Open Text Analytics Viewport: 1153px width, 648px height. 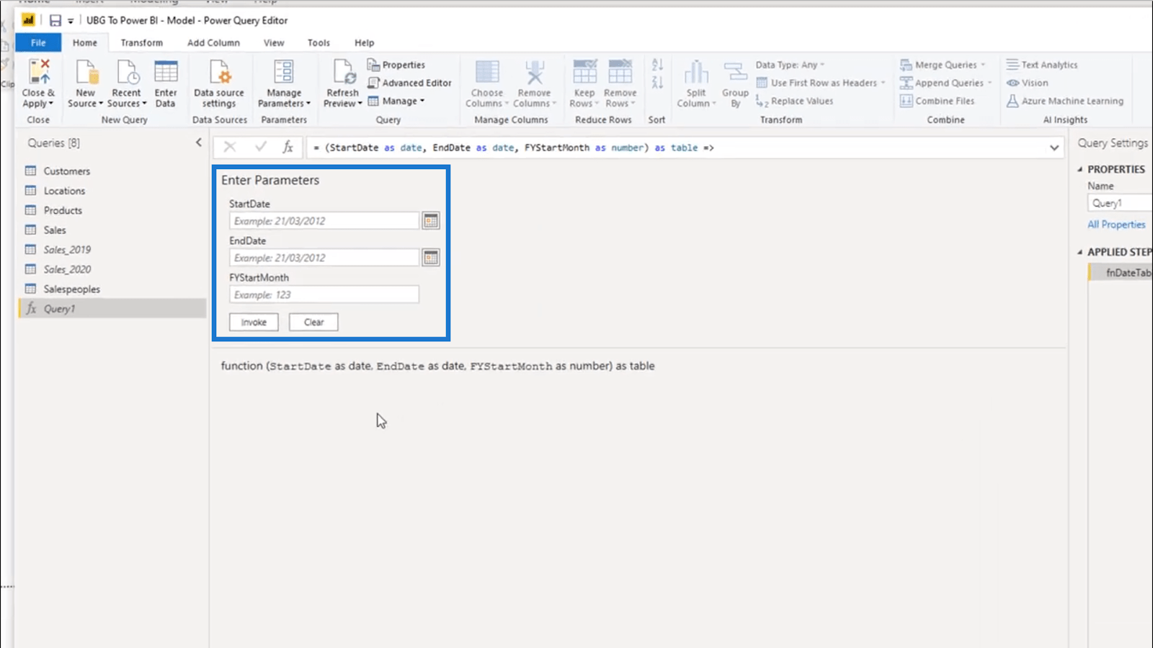(1042, 65)
